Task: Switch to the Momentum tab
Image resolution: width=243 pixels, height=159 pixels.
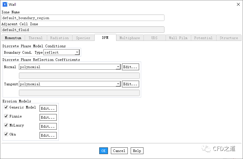Action: pyautogui.click(x=13, y=38)
